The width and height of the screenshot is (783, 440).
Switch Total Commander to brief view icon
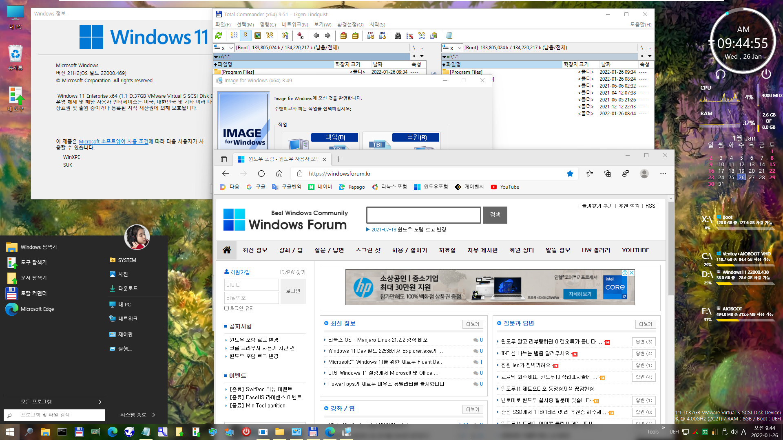234,35
